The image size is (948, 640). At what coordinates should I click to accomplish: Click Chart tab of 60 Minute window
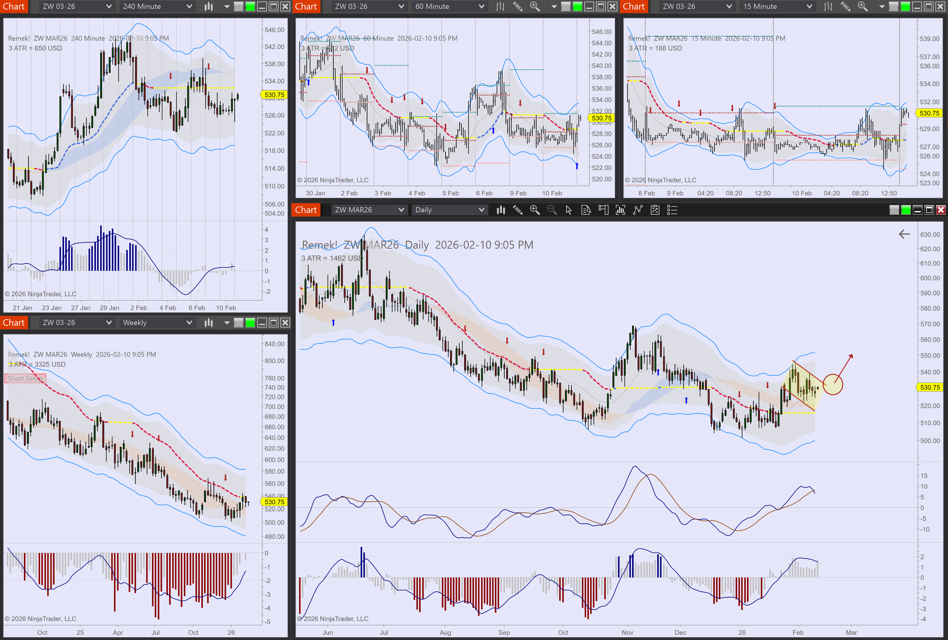coord(306,6)
